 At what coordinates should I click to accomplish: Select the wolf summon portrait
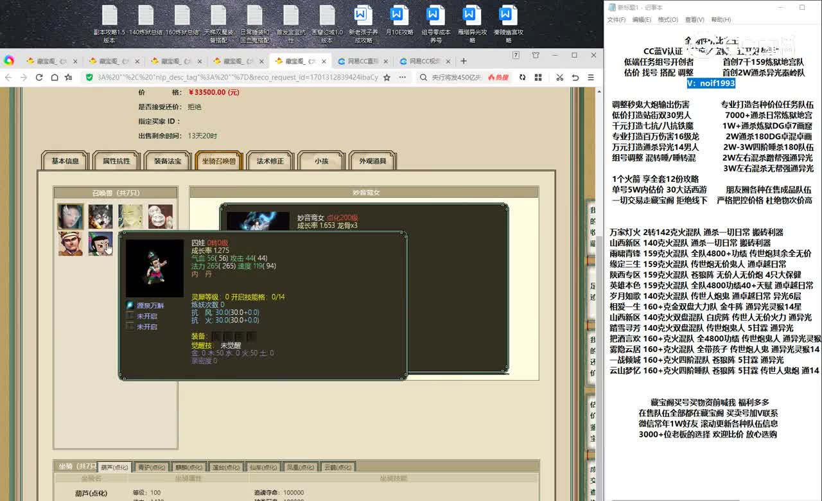100,216
